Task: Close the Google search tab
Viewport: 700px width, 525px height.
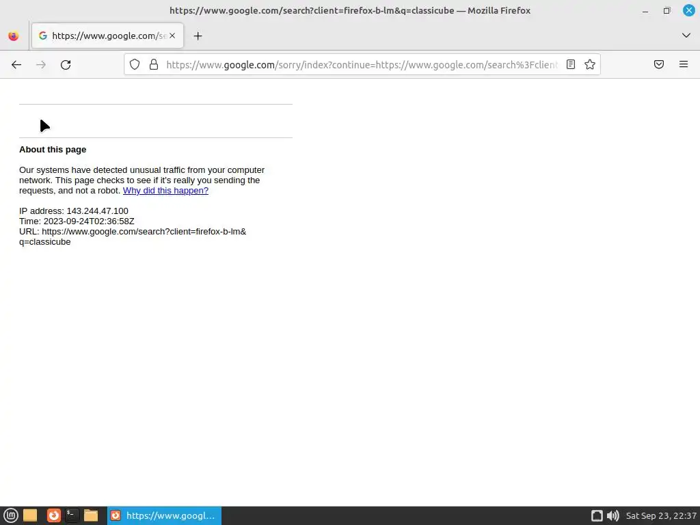Action: coord(172,36)
